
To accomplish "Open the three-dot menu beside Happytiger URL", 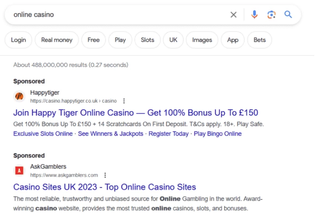I will point(124,101).
